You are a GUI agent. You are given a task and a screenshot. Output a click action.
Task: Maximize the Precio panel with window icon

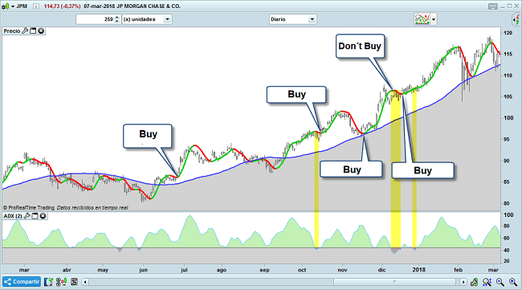click(x=33, y=31)
